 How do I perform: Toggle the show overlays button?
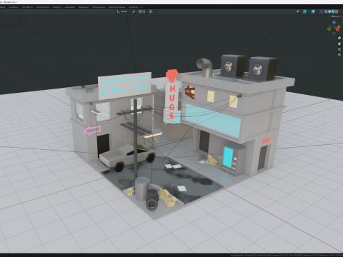[313, 11]
